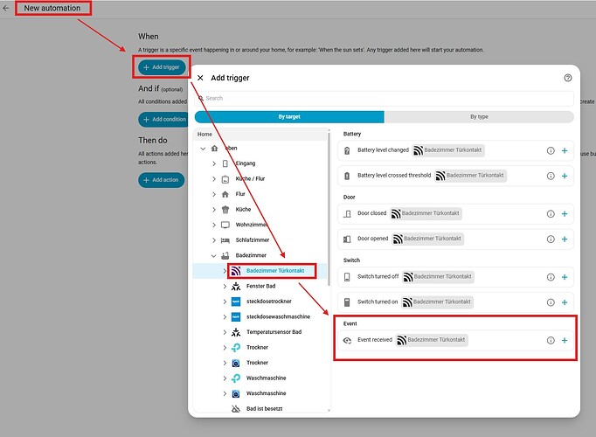Screen dimensions: 596x437
Task: Click the Flur house icon
Action: pyautogui.click(x=225, y=194)
